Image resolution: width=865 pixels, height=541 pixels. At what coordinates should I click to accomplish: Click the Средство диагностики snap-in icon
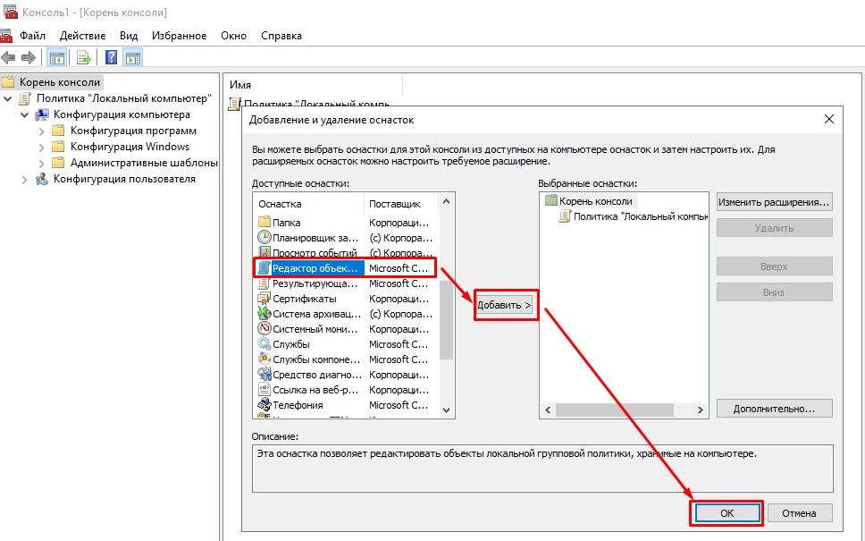click(x=265, y=375)
